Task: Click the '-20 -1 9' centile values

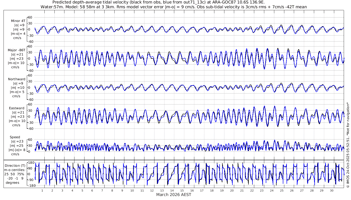Action: [x=15, y=178]
